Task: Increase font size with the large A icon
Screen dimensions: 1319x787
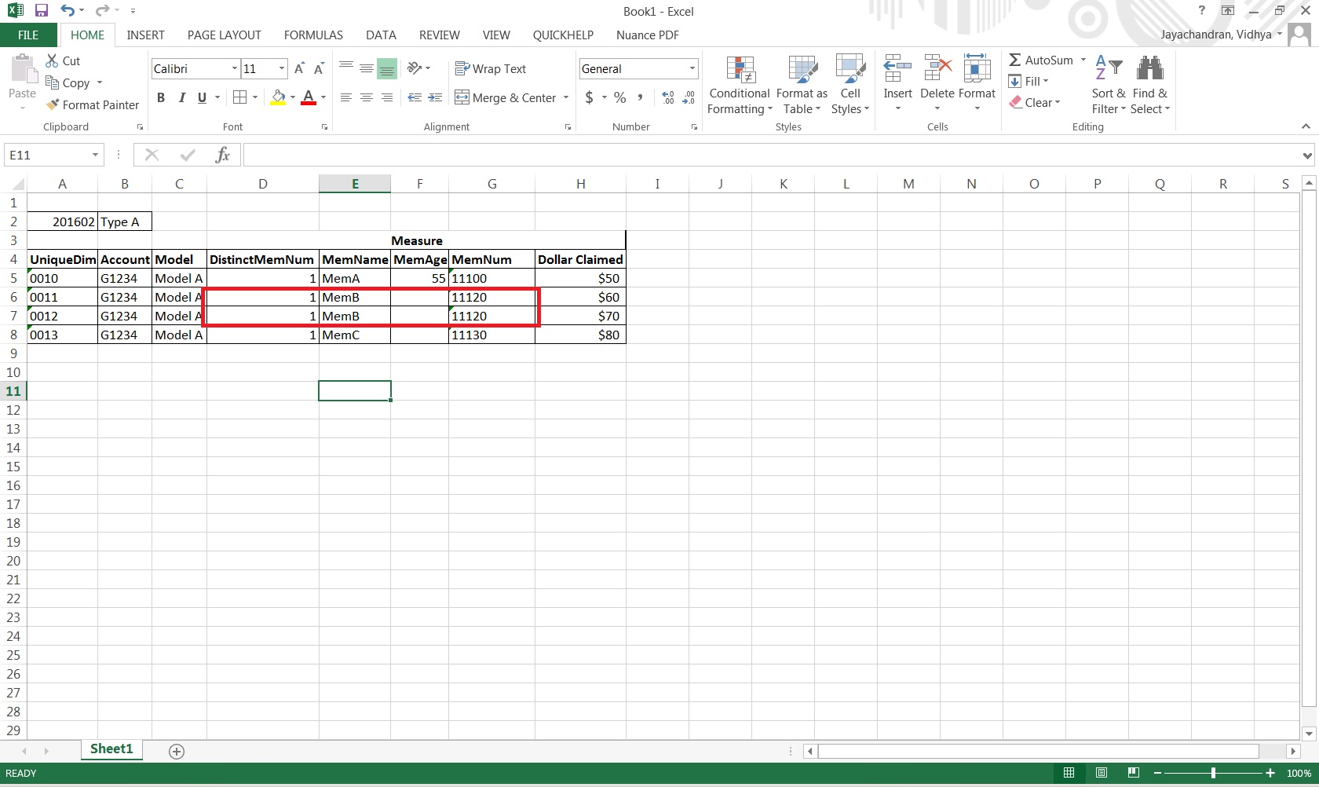Action: (299, 69)
